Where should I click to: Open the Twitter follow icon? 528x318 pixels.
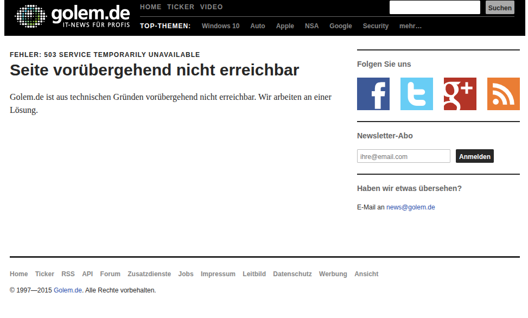[x=417, y=94]
